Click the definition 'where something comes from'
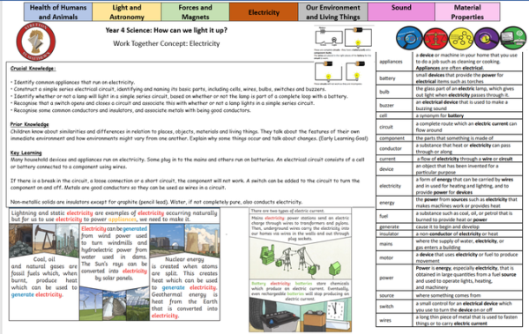 448,295
